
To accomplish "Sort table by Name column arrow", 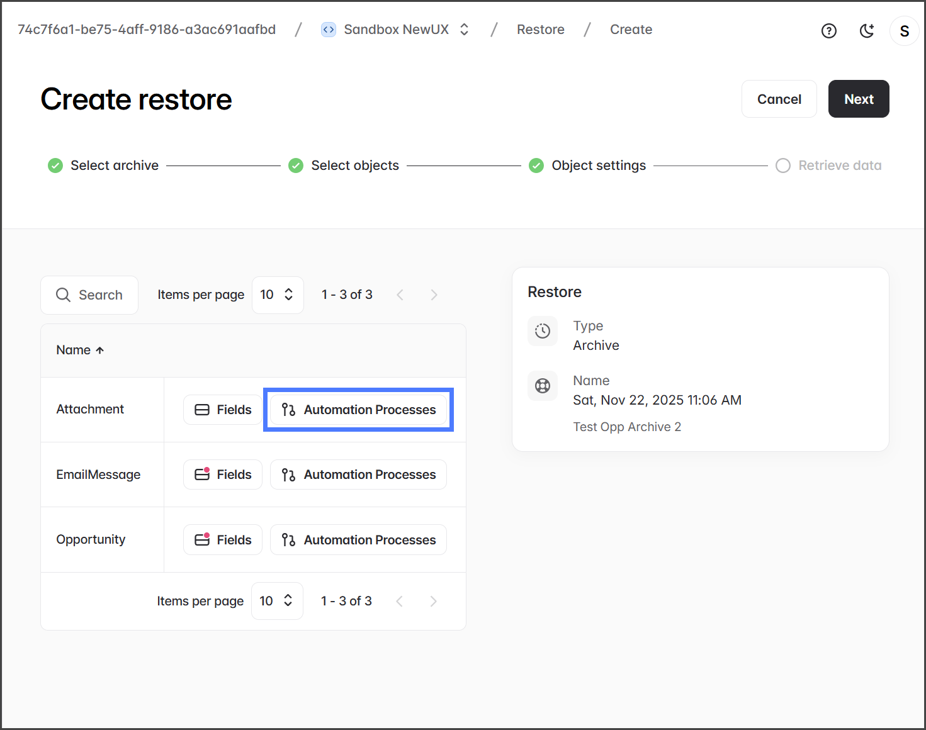I will pyautogui.click(x=99, y=351).
